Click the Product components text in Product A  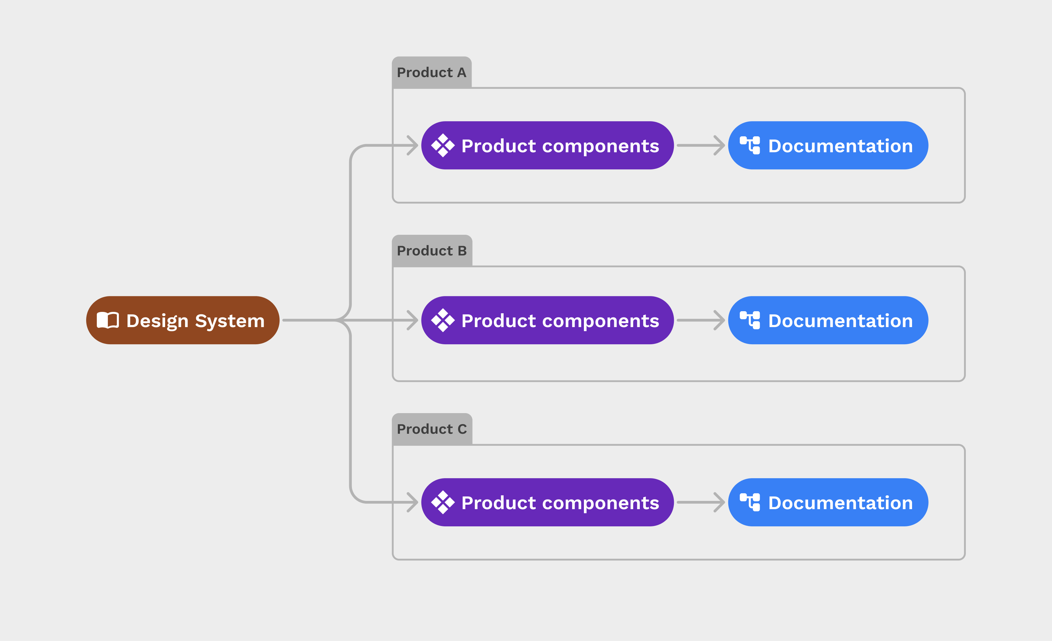pos(560,146)
